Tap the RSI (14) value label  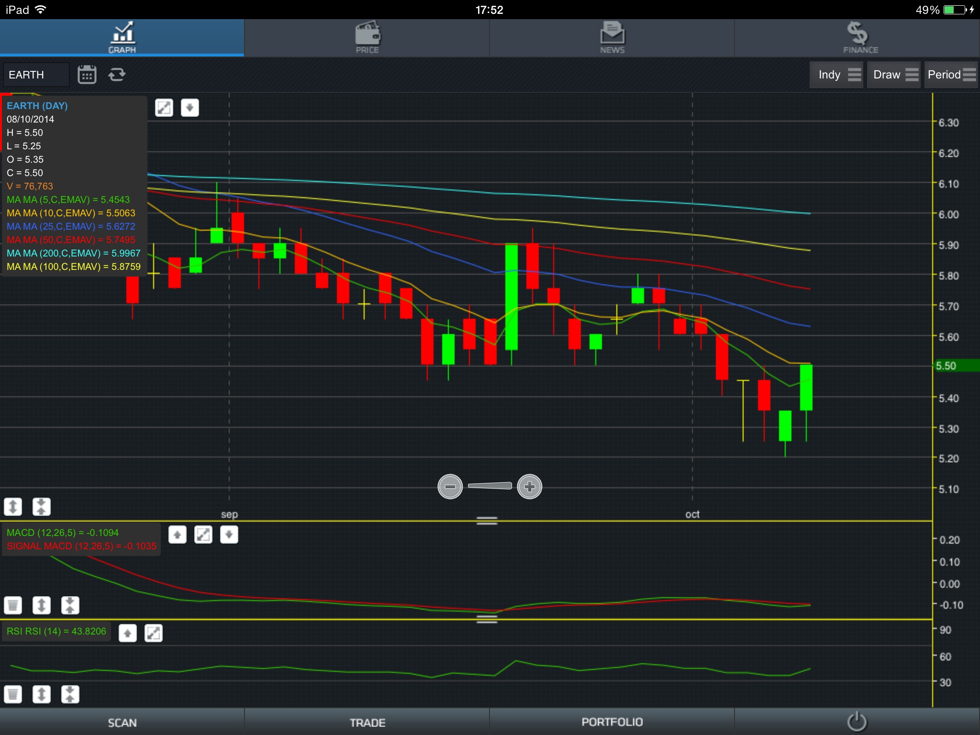pyautogui.click(x=56, y=631)
